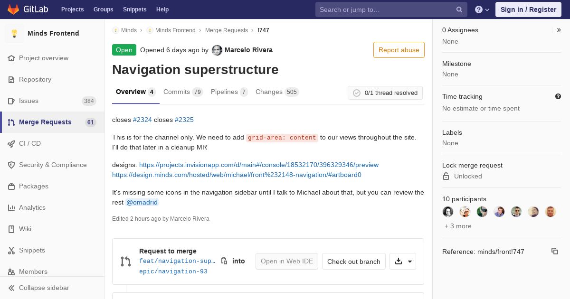Open issue link #2324

(x=142, y=120)
